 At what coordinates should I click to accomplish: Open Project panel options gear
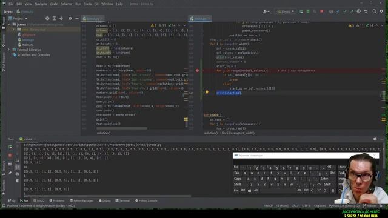coord(70,19)
